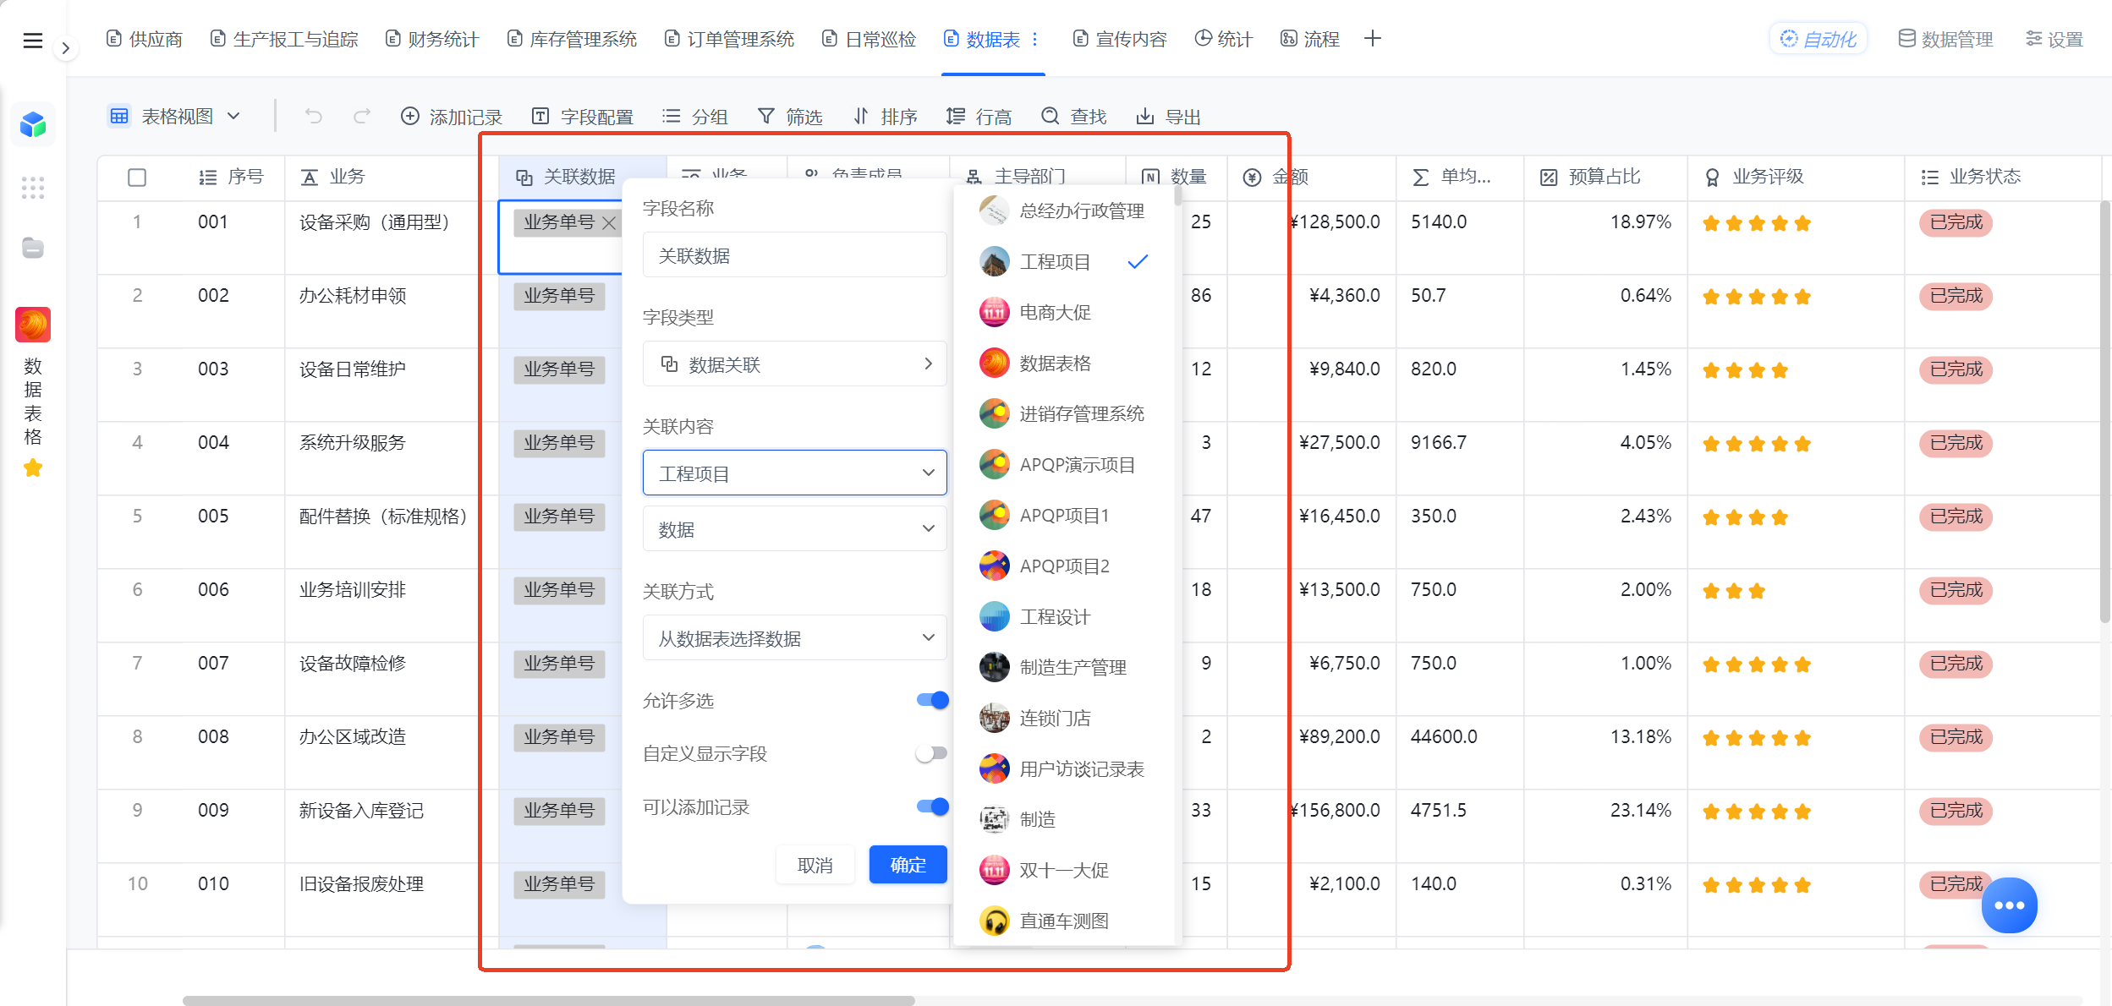Switch to the 供应商 tab

(x=145, y=39)
